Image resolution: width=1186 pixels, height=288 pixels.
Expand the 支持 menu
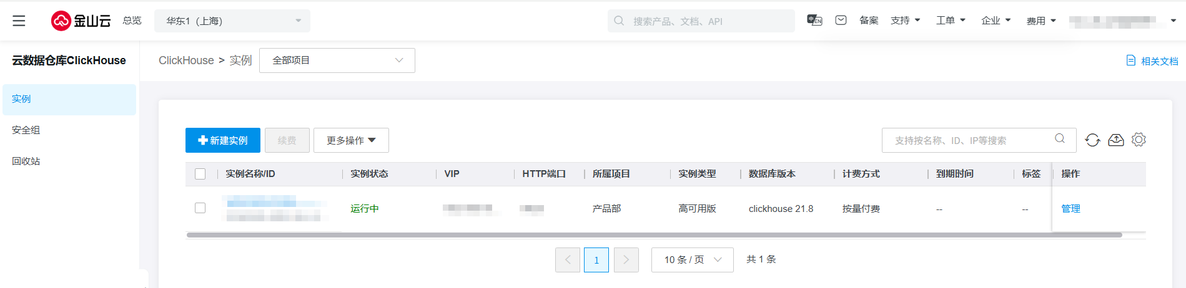coord(906,21)
